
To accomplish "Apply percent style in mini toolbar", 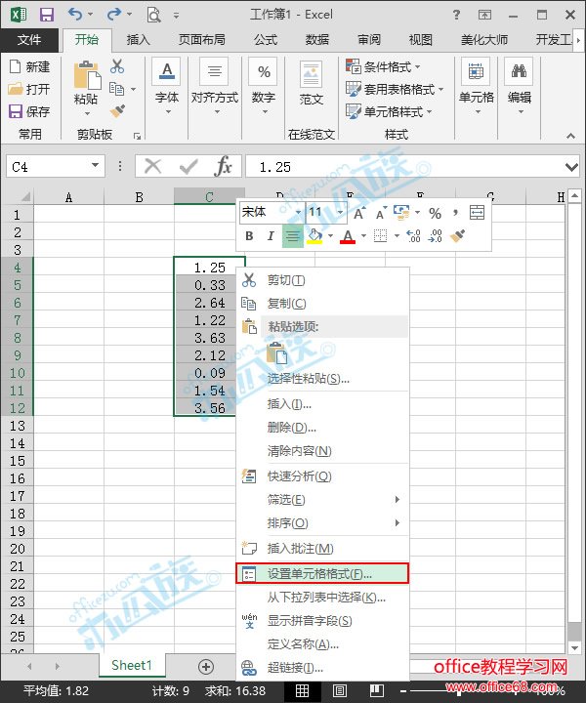I will (435, 214).
